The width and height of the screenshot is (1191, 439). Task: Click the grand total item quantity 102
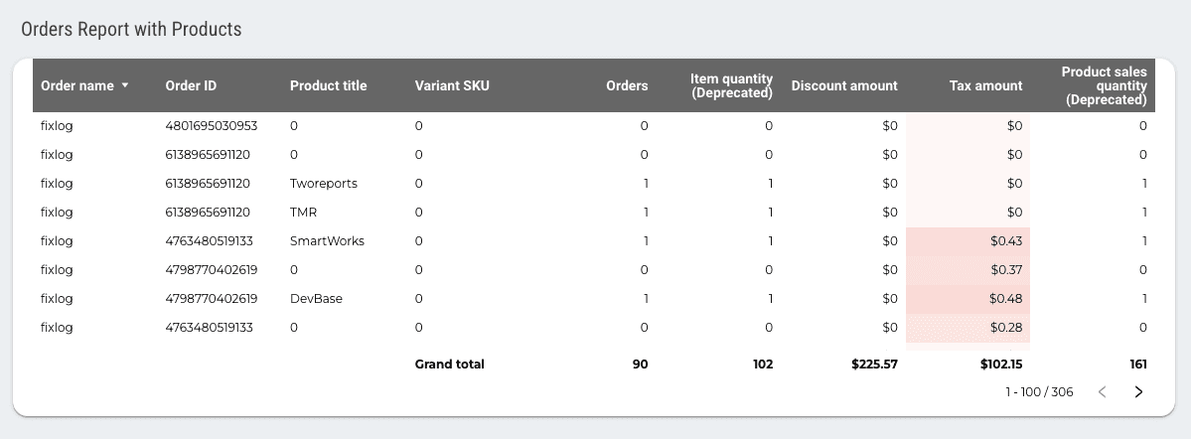[x=763, y=365]
